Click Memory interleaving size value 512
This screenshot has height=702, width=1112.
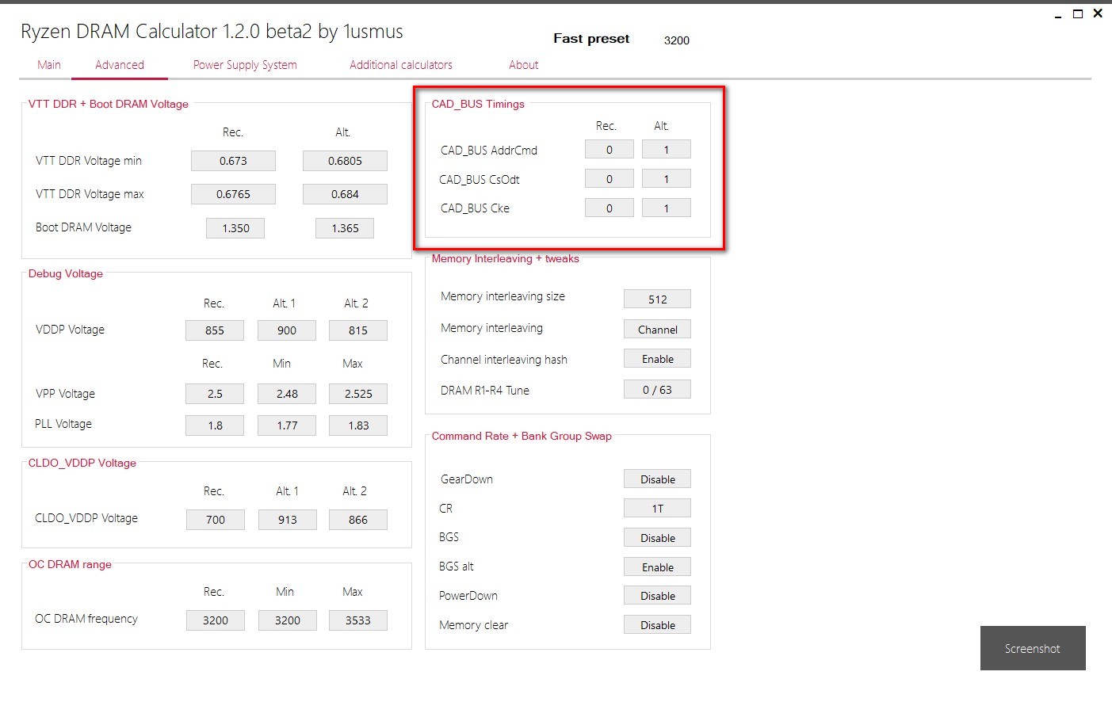click(658, 299)
